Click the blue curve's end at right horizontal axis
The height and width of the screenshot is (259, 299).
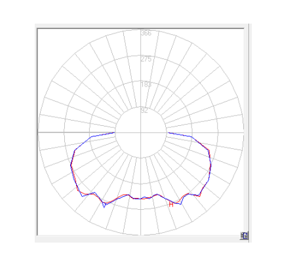click(x=168, y=132)
